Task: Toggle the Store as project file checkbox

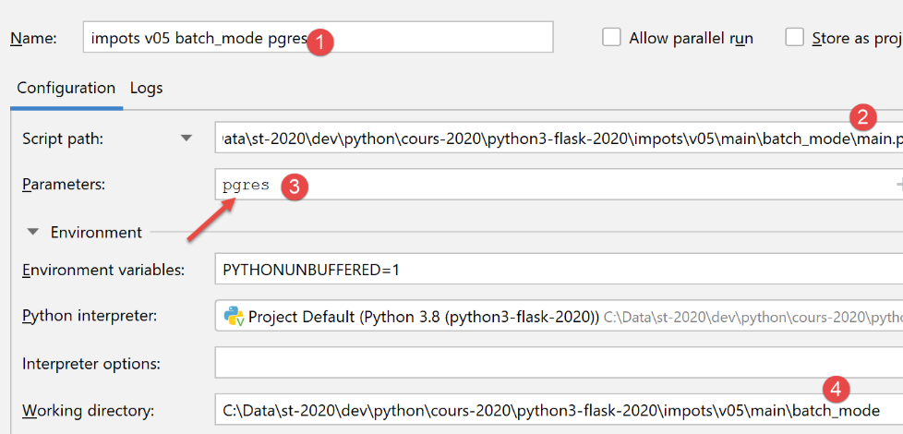Action: [x=794, y=38]
